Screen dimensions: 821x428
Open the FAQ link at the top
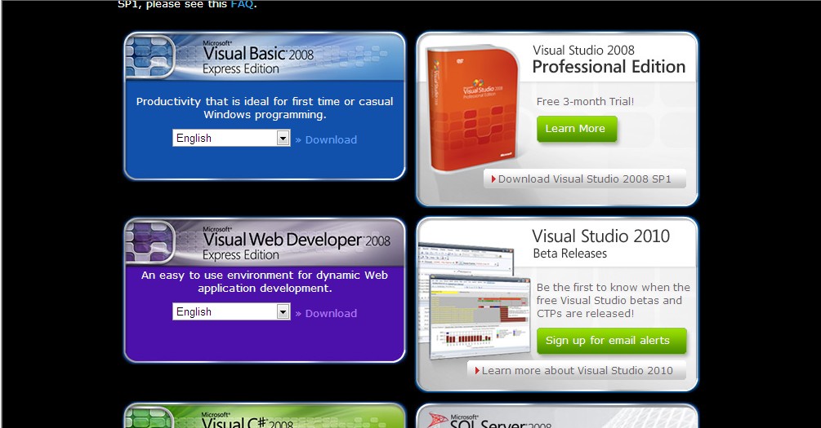coord(242,4)
